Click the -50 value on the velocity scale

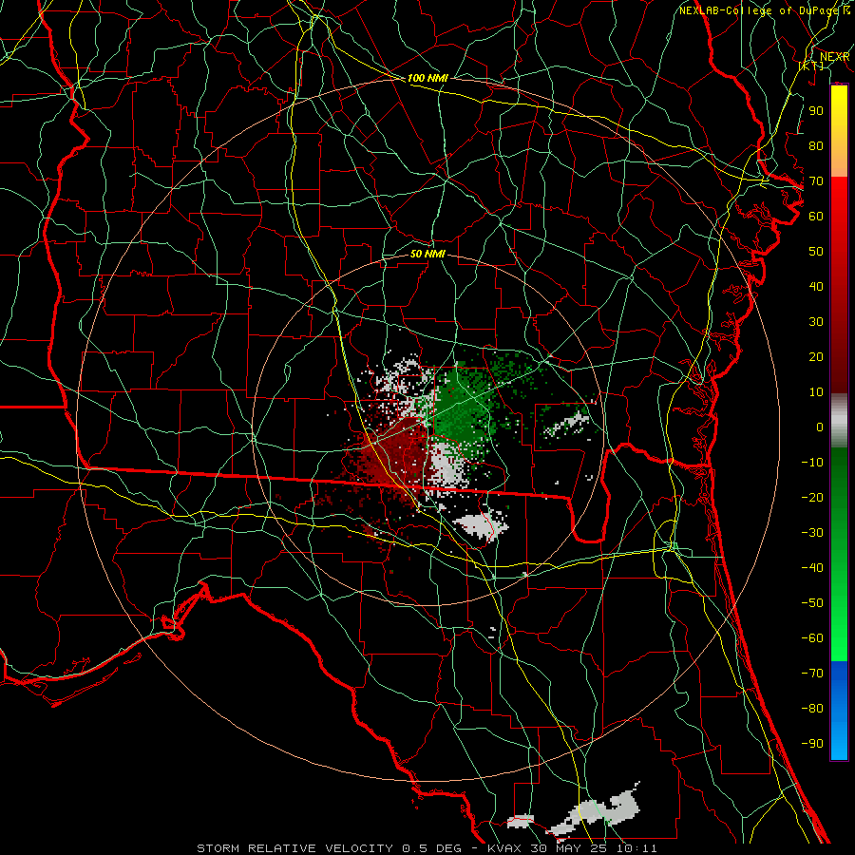[x=812, y=603]
